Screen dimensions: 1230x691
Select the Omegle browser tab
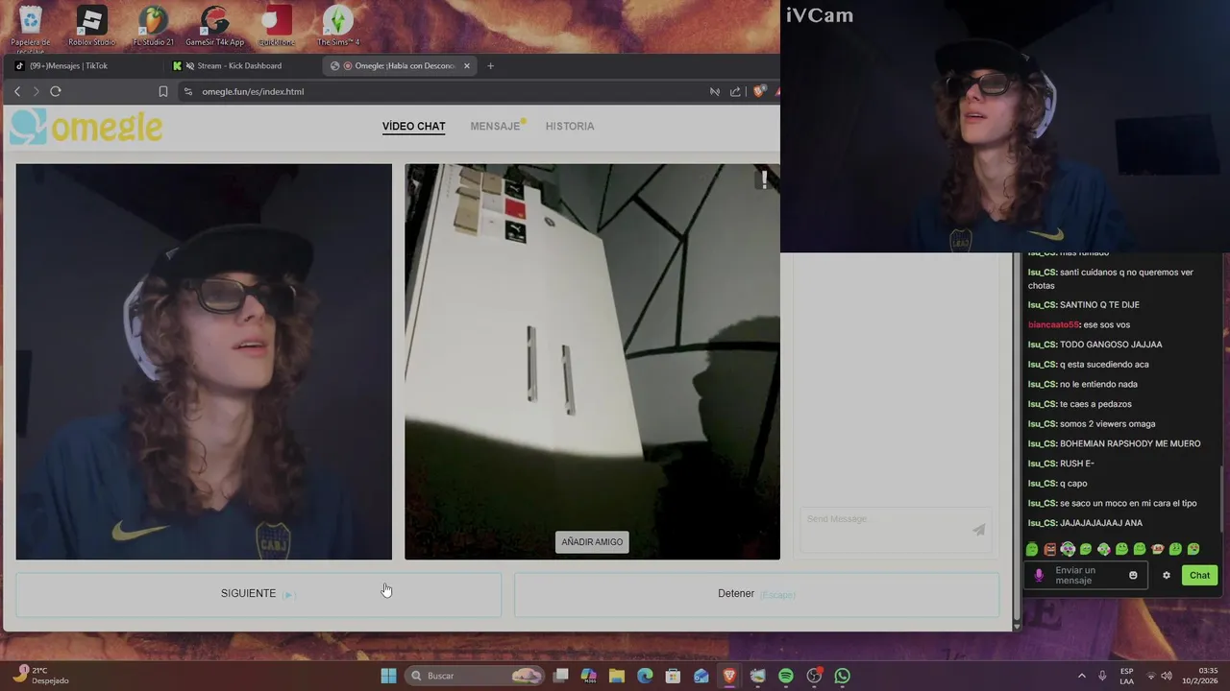pyautogui.click(x=399, y=66)
